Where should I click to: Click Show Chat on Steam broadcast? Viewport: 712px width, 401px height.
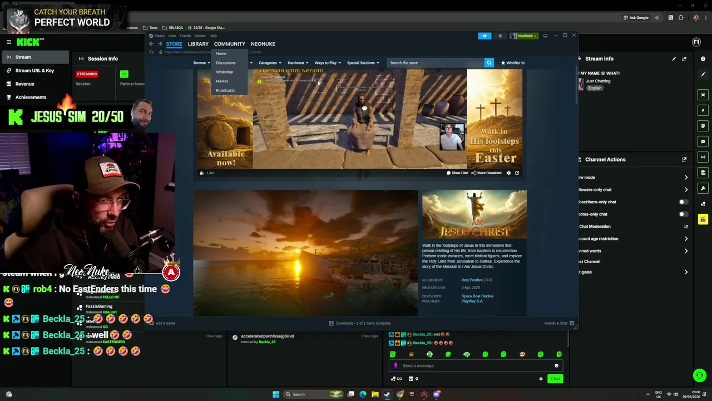[x=457, y=173]
